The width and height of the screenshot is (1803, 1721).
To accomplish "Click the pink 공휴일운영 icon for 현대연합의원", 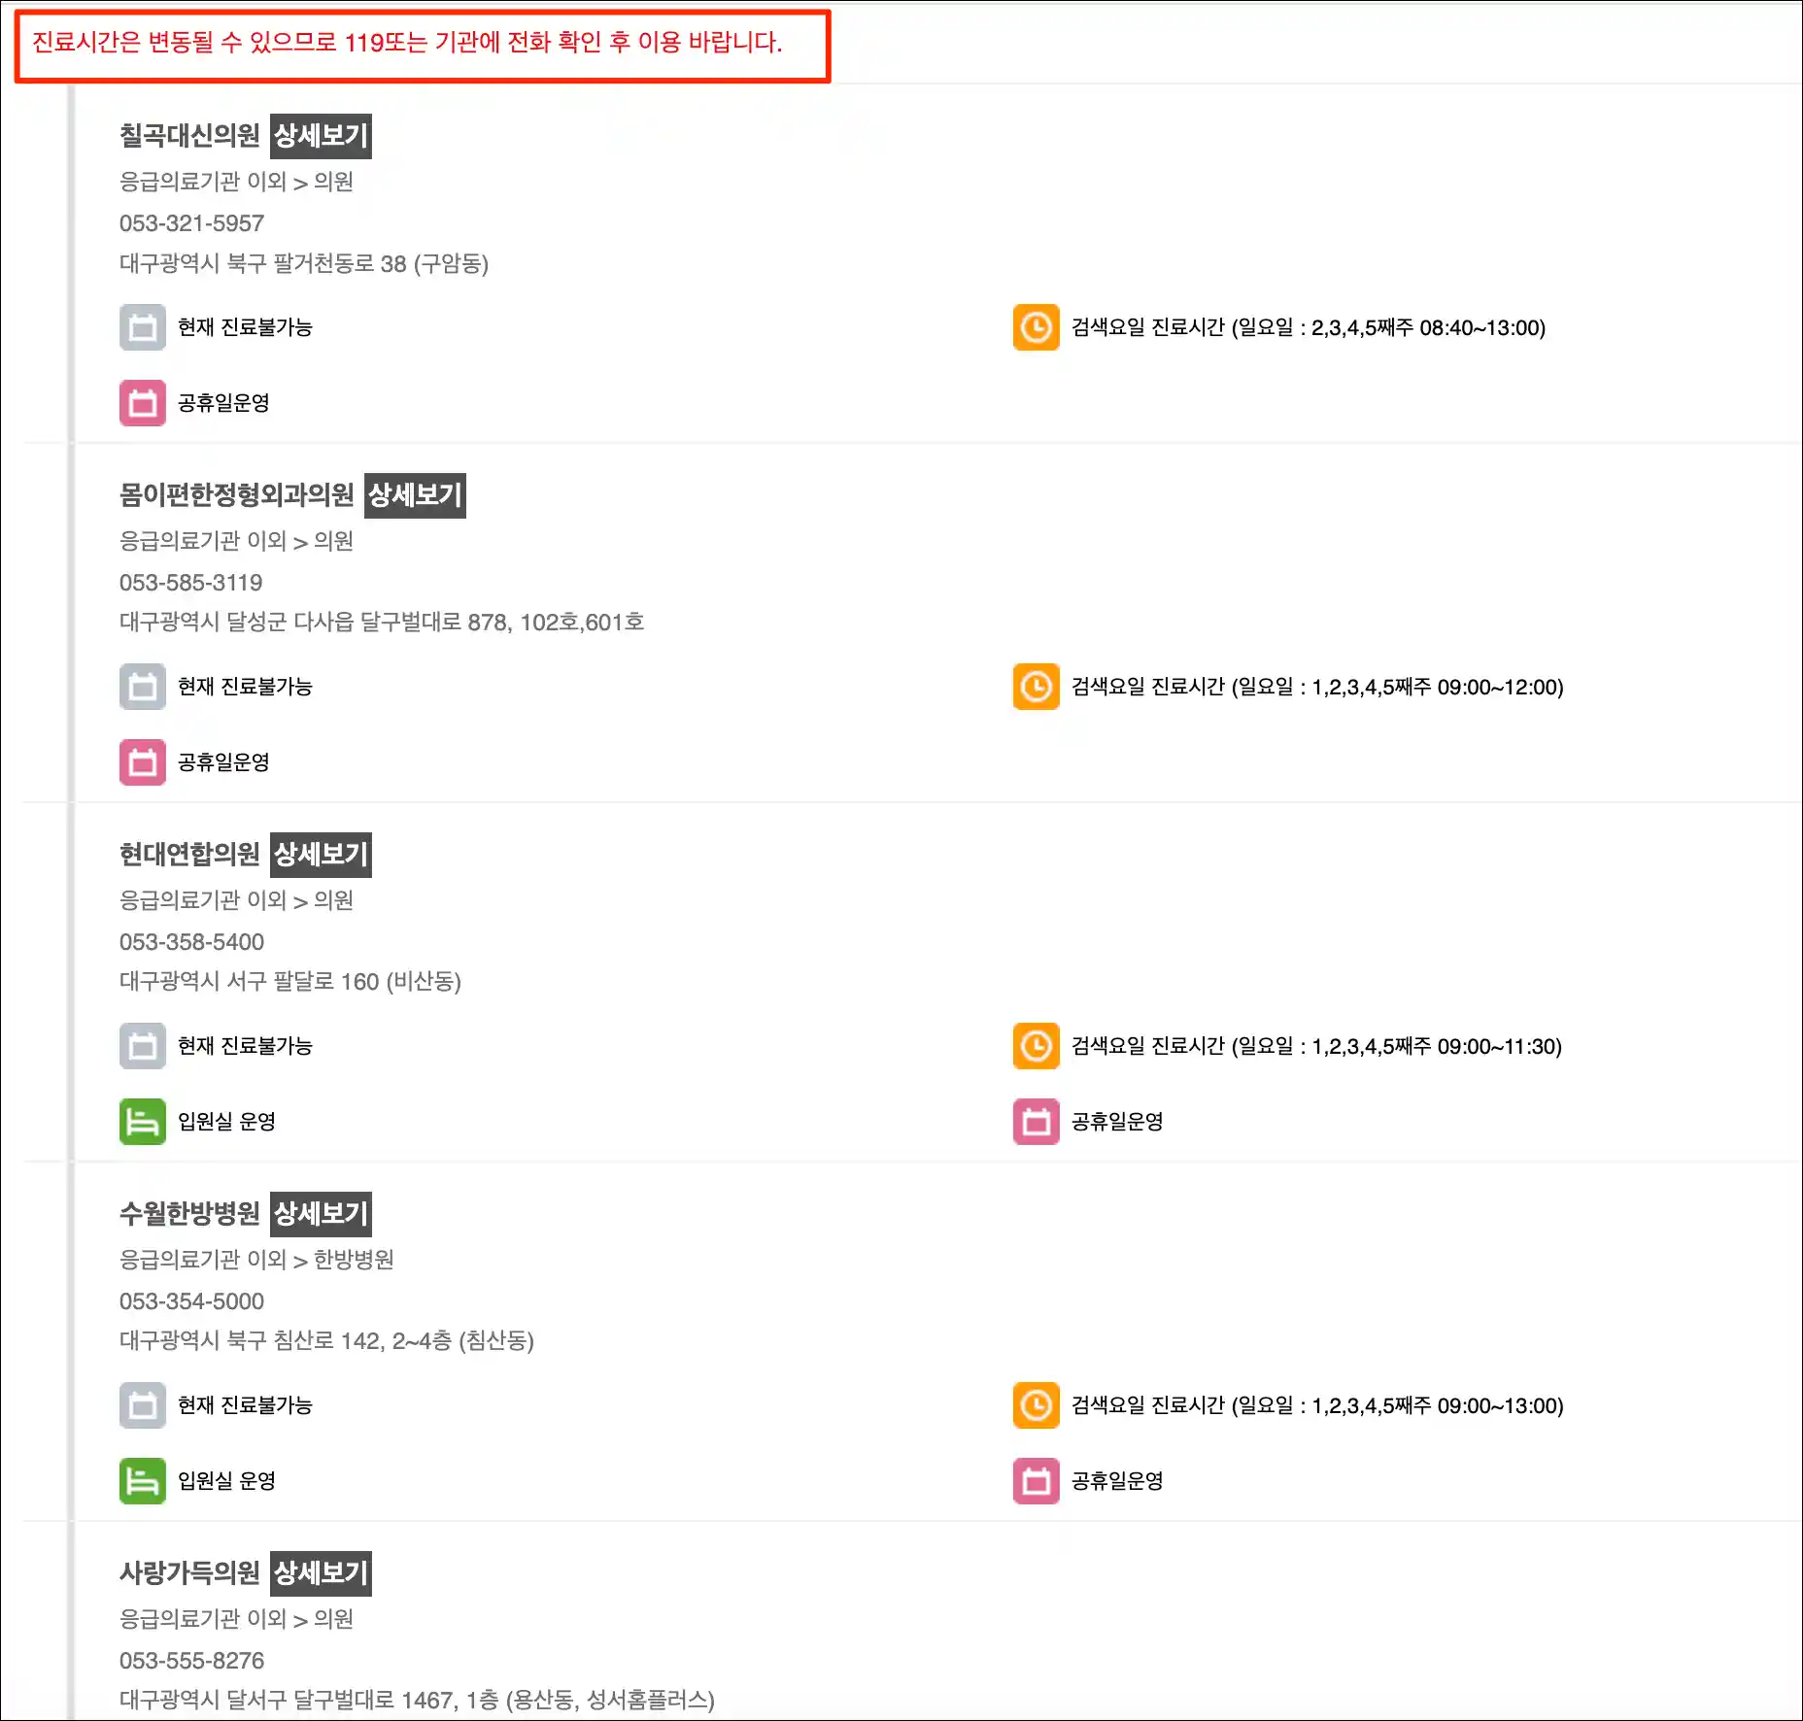I will click(x=1036, y=1122).
